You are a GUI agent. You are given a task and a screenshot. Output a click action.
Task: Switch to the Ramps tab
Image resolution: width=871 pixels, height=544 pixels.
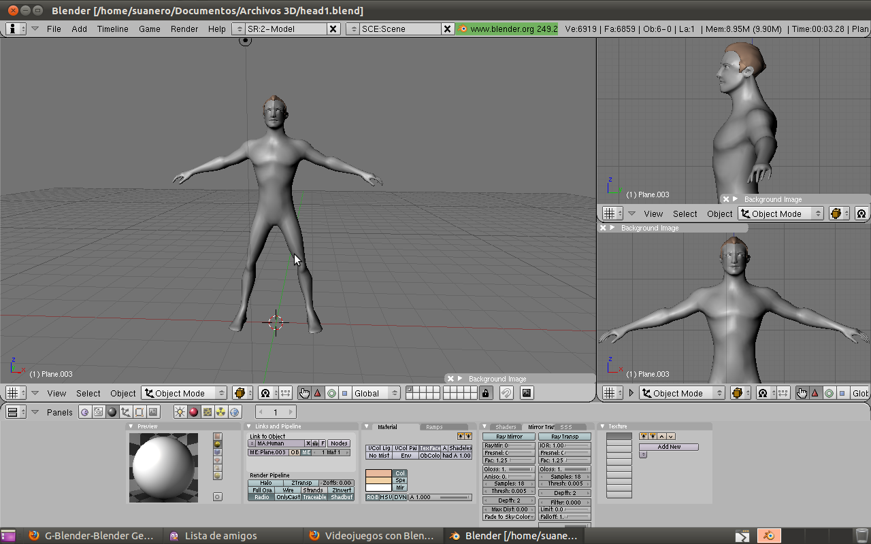pos(434,427)
